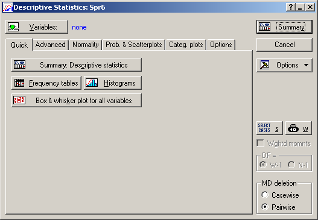Open the Options dropdown button
This screenshot has width=318, height=220.
284,65
